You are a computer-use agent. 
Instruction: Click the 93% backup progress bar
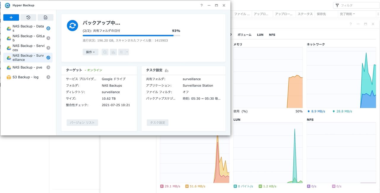131,35
